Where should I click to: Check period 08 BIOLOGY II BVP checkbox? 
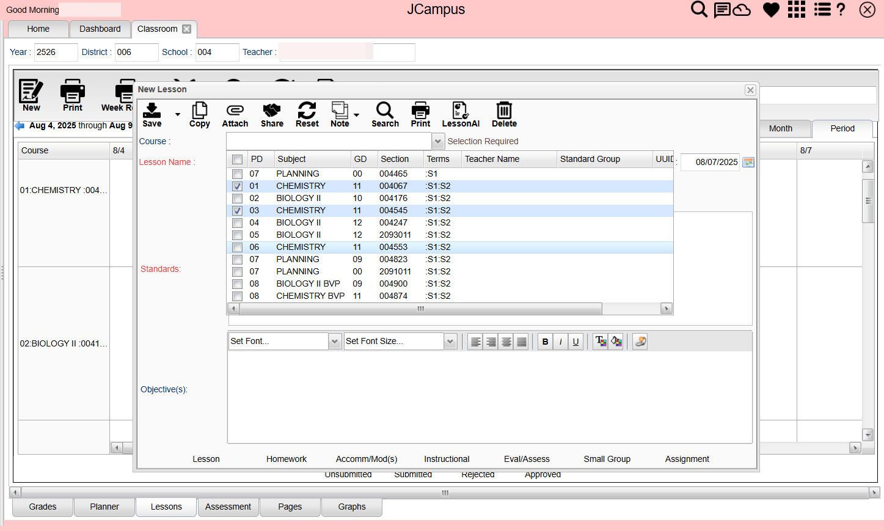[x=237, y=284]
